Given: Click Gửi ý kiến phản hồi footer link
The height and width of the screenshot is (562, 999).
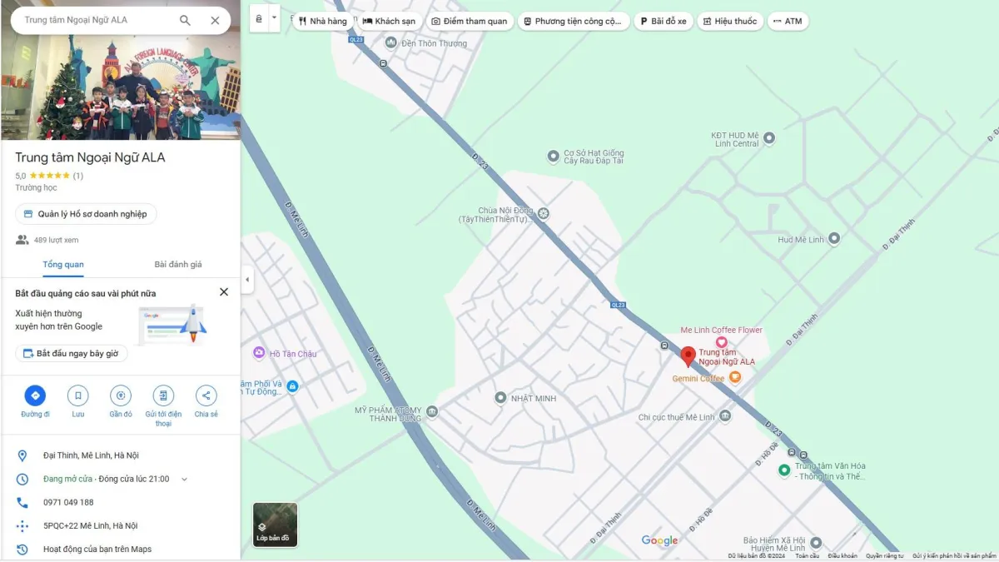Looking at the screenshot, I should [955, 555].
